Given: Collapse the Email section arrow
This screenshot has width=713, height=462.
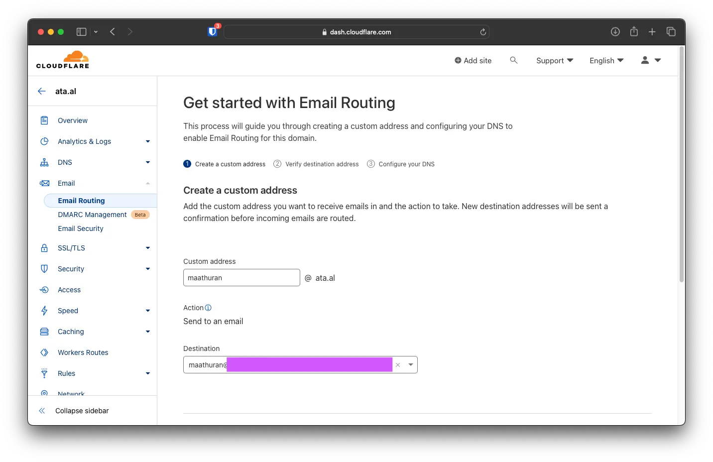Looking at the screenshot, I should (148, 183).
